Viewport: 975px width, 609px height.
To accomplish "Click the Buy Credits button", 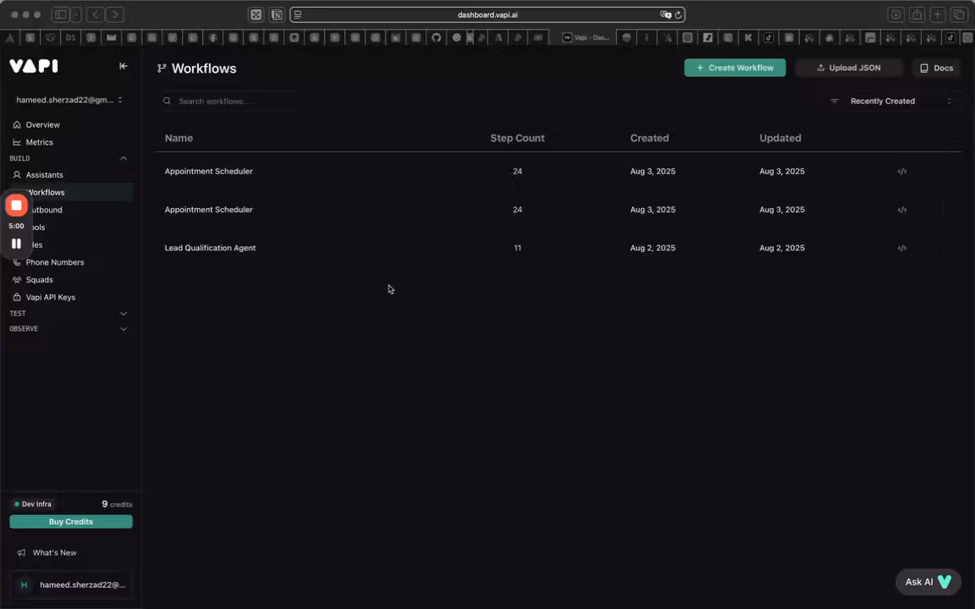I will pos(71,522).
